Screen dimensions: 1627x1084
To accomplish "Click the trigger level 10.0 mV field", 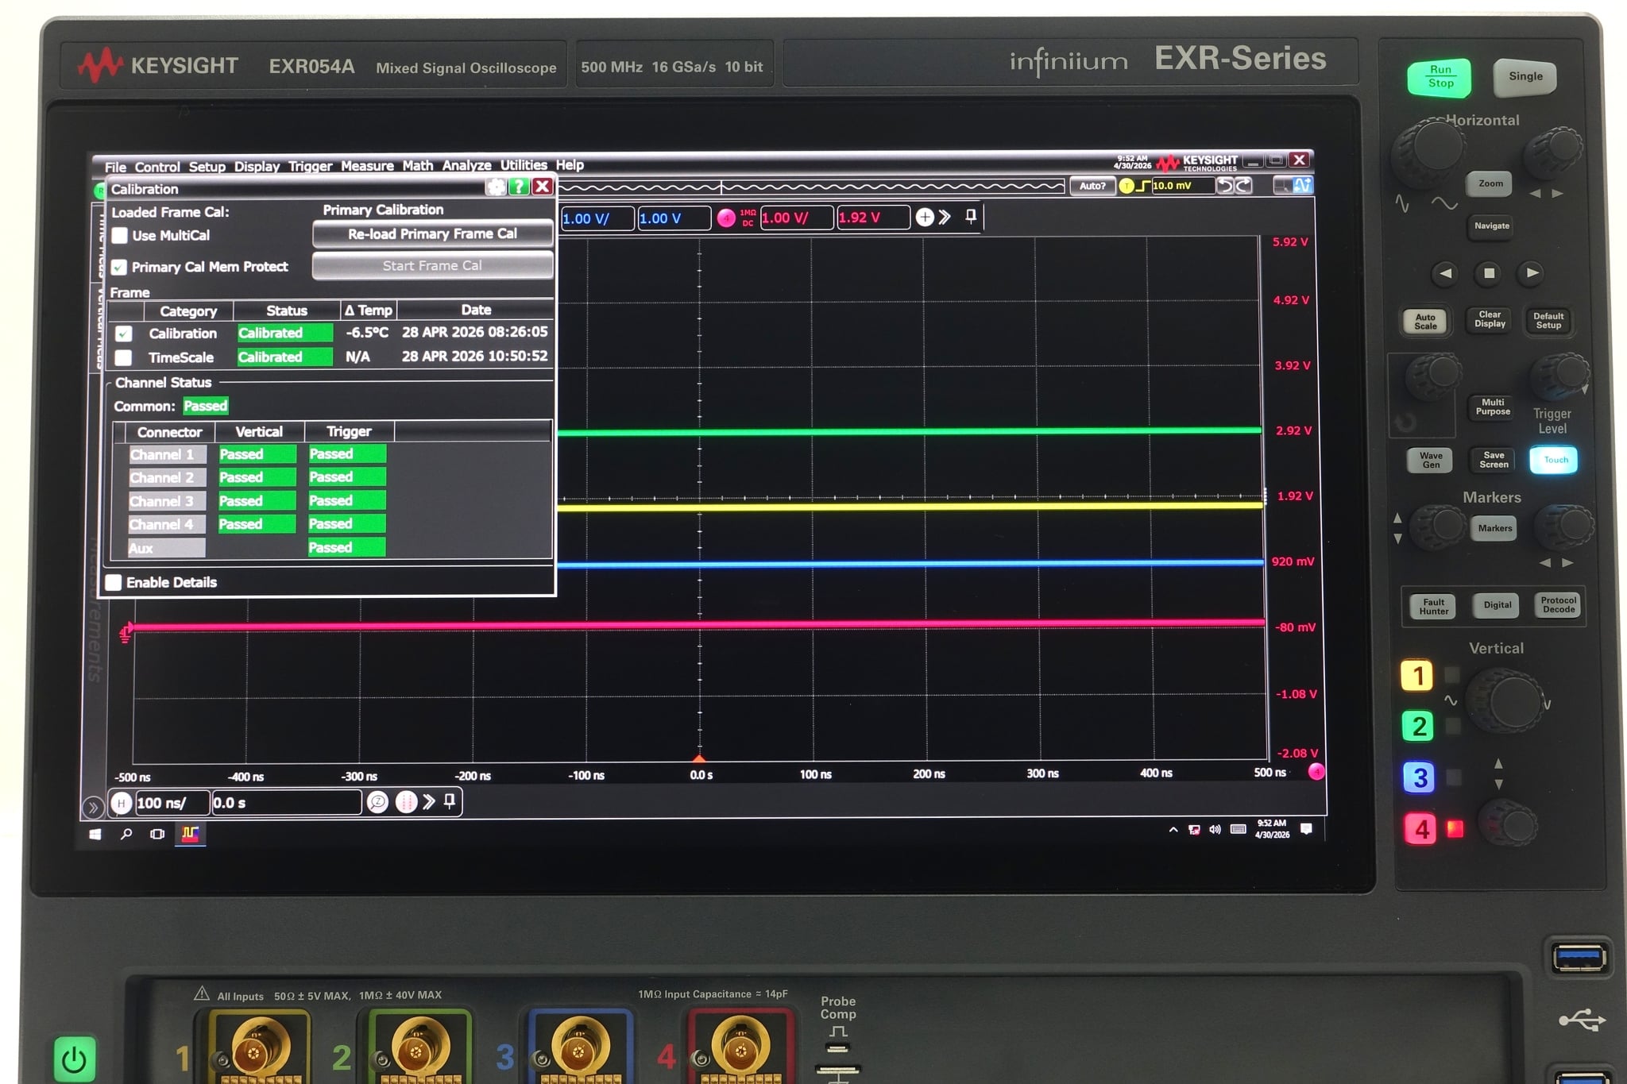I will 1183,186.
